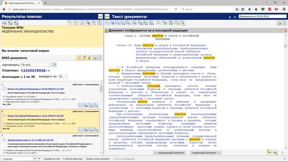Screen dimensions: 288x162
Task: Open a new browser tab
Action: click(45, 3)
